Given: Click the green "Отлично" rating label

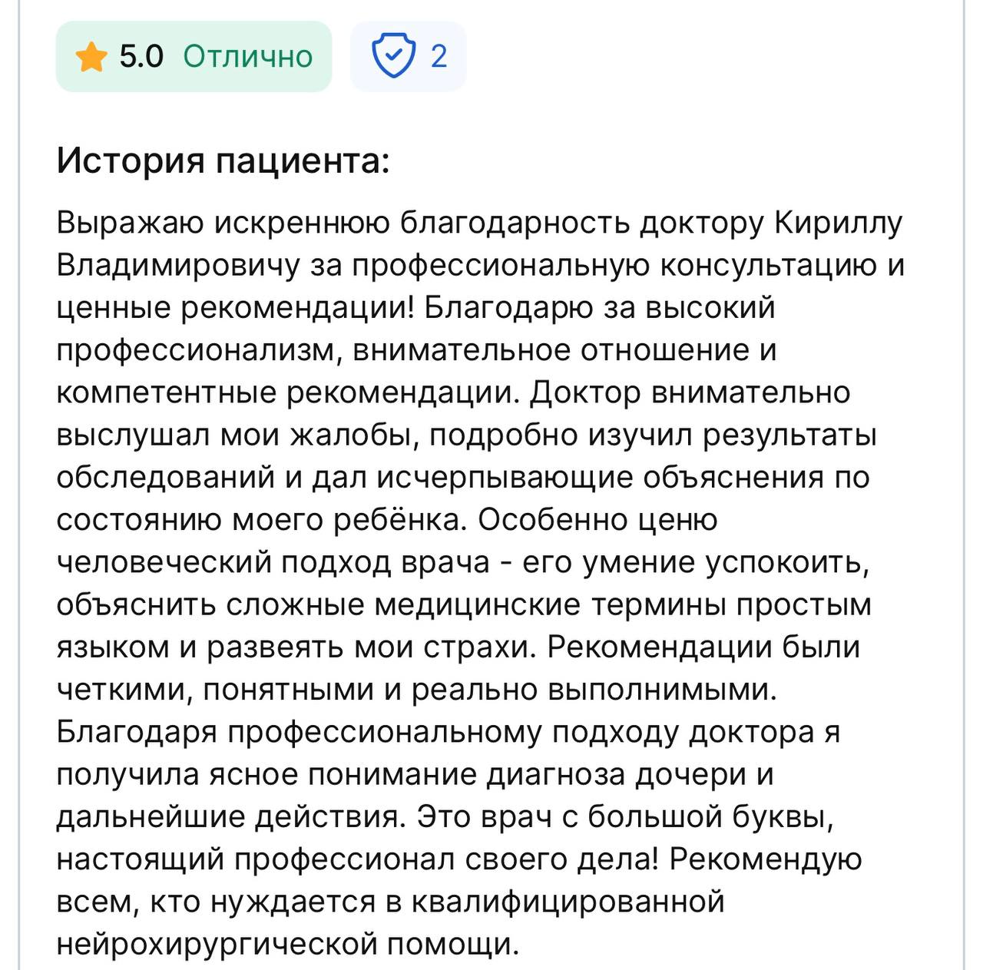Looking at the screenshot, I should pyautogui.click(x=248, y=57).
